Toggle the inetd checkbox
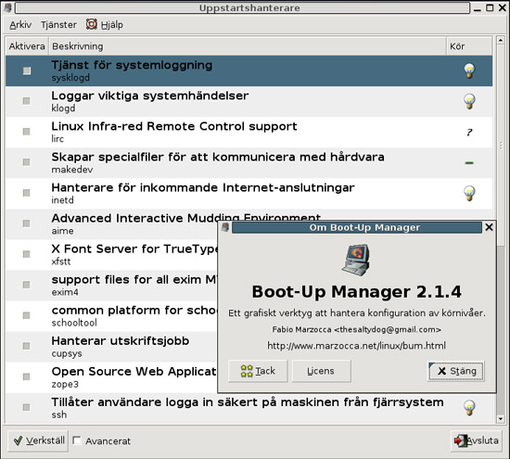 pos(26,193)
